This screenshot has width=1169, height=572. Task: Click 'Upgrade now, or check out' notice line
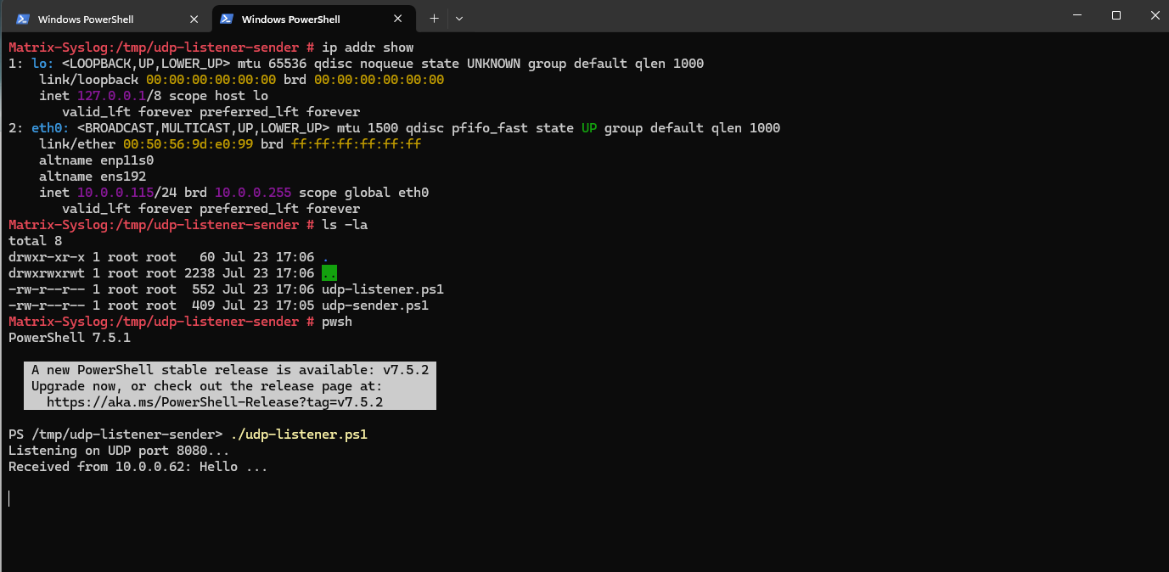pos(207,386)
